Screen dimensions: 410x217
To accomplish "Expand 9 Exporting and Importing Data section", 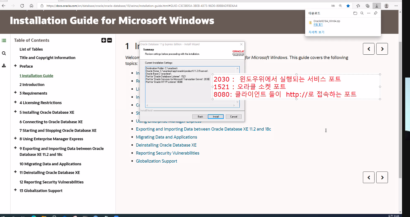I will point(16,148).
